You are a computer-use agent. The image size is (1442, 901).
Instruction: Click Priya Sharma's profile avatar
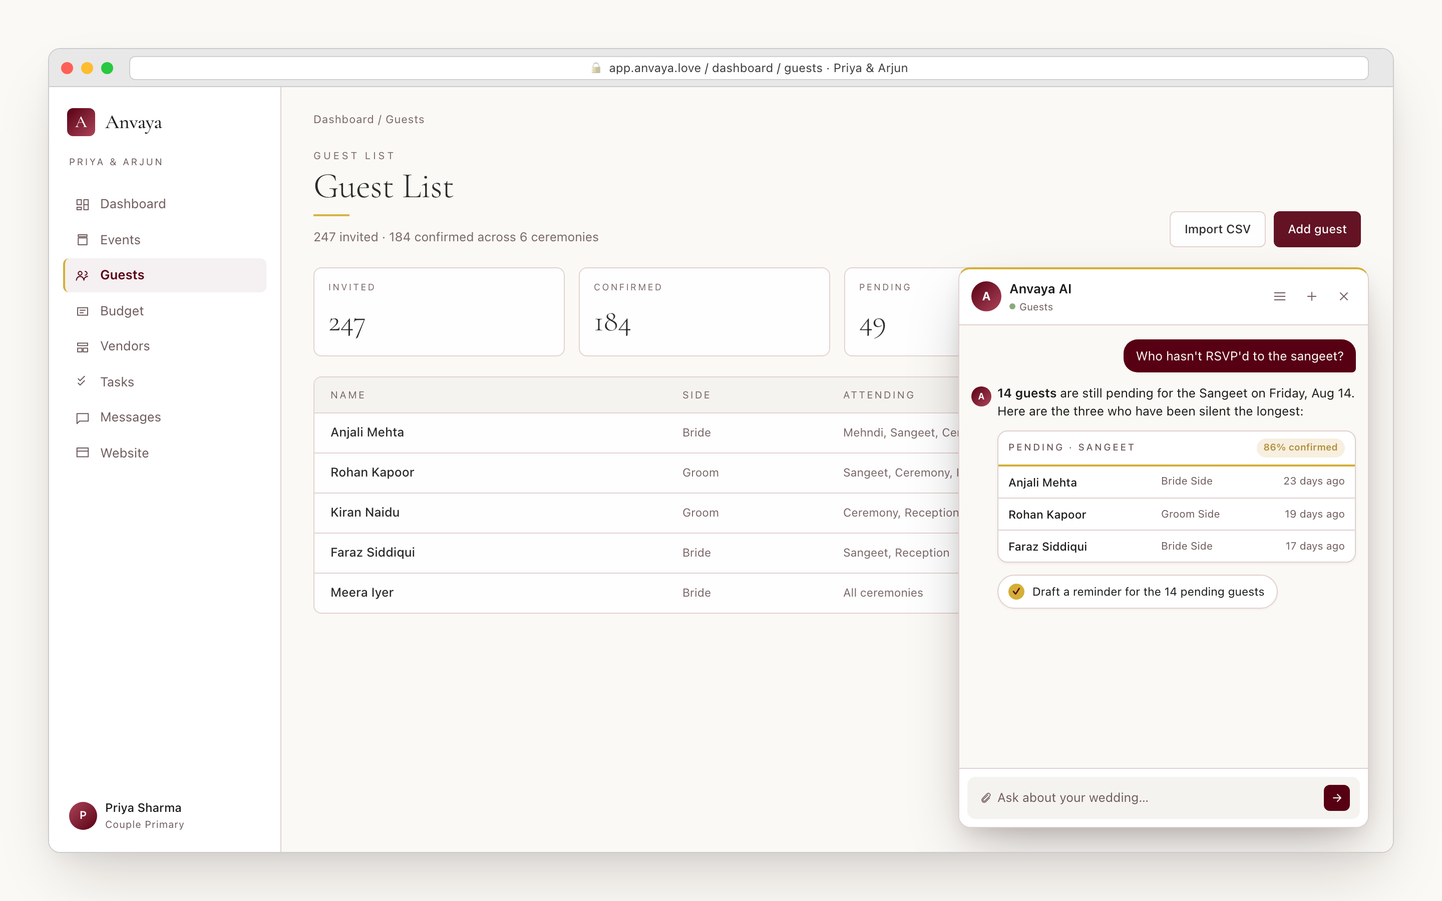pos(83,815)
